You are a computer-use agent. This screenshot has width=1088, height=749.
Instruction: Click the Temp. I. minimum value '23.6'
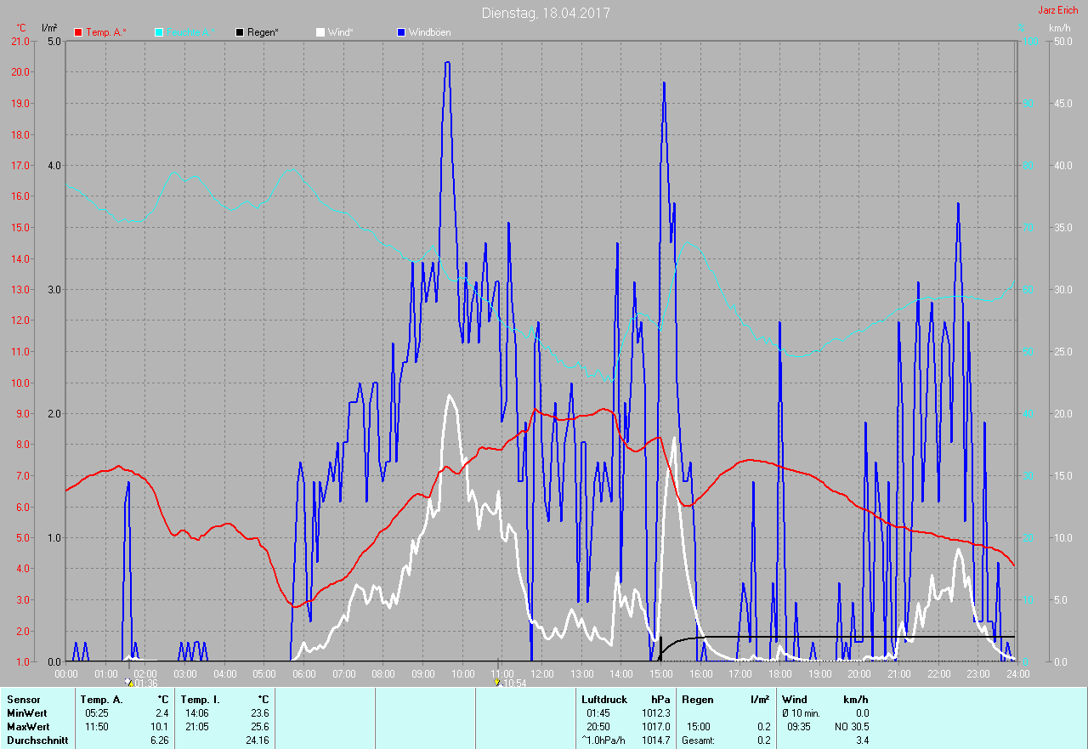pos(258,713)
